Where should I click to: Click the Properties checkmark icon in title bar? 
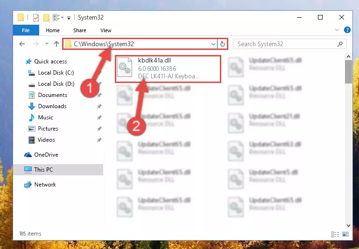click(36, 18)
